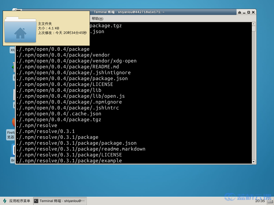274x205 pixels.
Task: Click the blue home folder icon in the tooltip
Action: click(x=20, y=32)
